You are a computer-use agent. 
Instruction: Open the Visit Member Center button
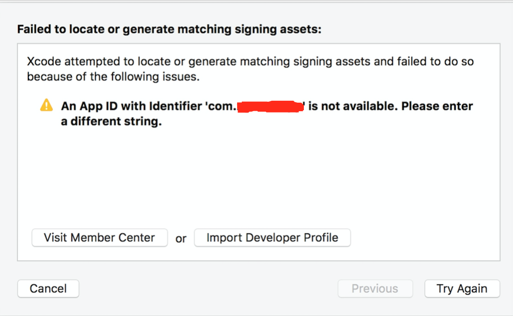pos(99,237)
